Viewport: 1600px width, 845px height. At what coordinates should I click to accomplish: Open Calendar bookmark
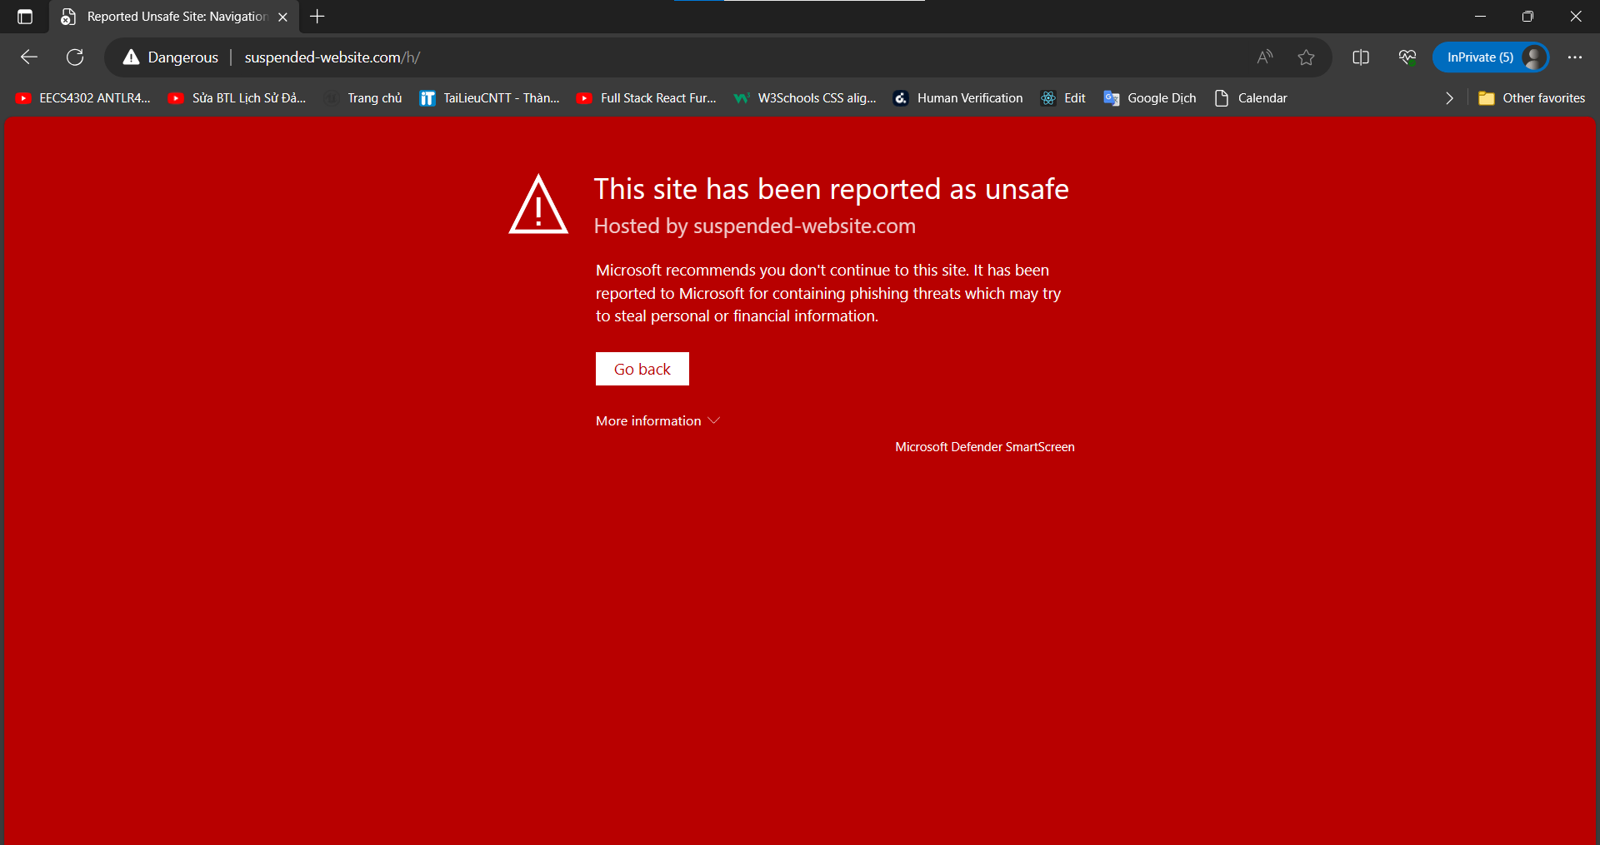tap(1251, 98)
